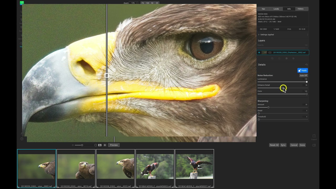Viewport: 336px width, 189px height.
Task: Click the NIKON D500 camera text
Action: coord(263,14)
